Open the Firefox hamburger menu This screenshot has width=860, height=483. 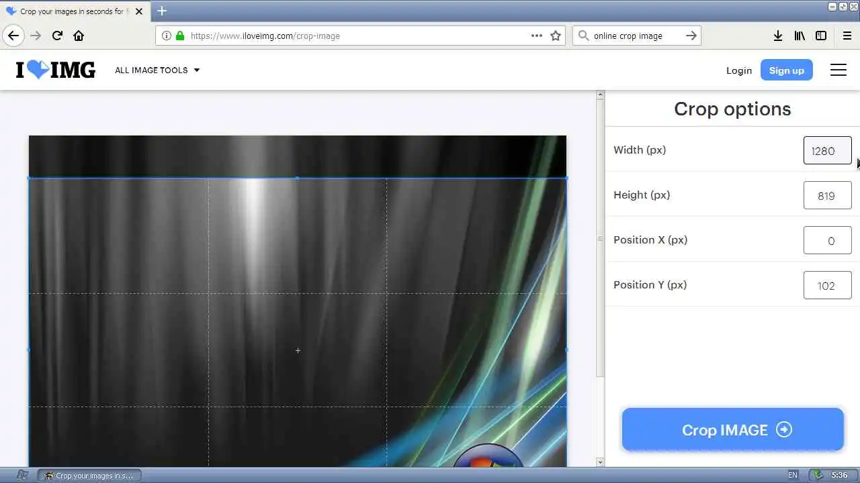click(847, 36)
